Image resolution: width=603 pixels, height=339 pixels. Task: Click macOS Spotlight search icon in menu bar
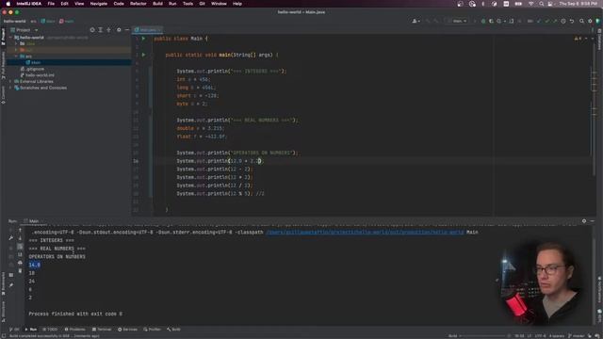(x=542, y=4)
